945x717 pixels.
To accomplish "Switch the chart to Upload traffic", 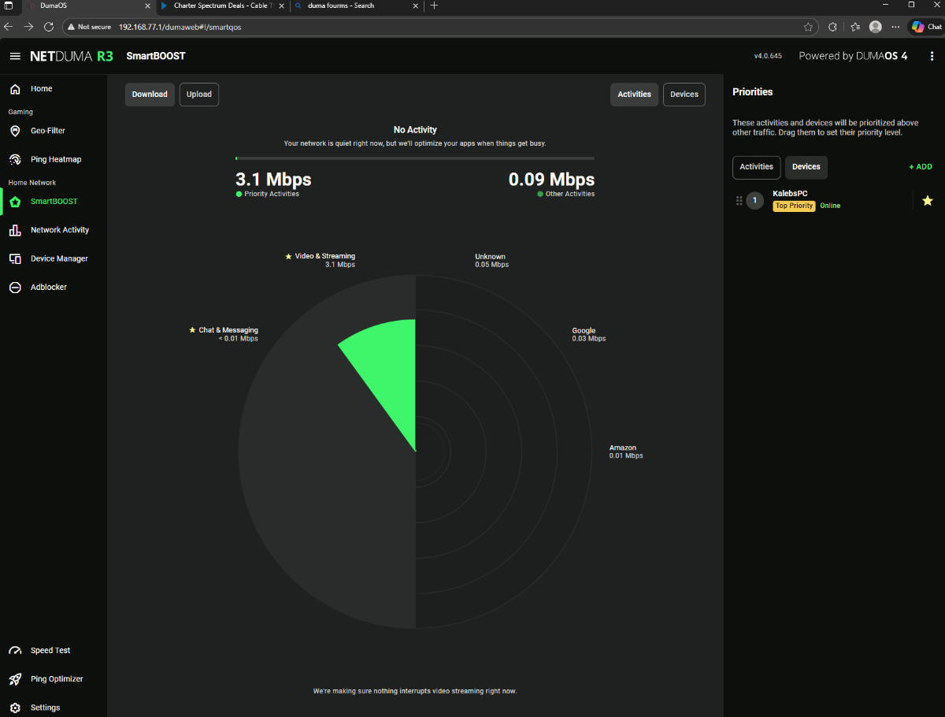I will 198,95.
